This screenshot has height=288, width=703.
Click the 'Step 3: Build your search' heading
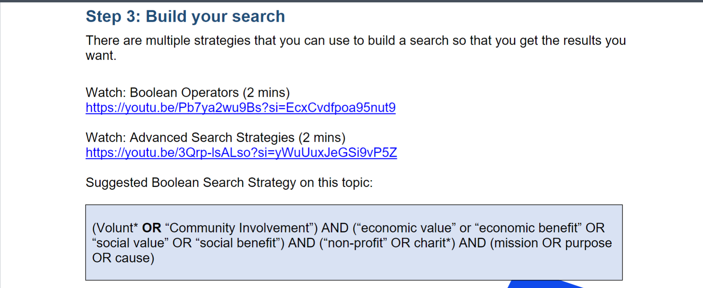pos(185,17)
